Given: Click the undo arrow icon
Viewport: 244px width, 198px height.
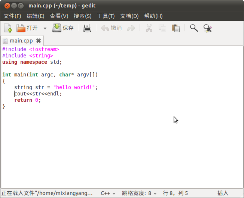Looking at the screenshot, I should pyautogui.click(x=105, y=28).
